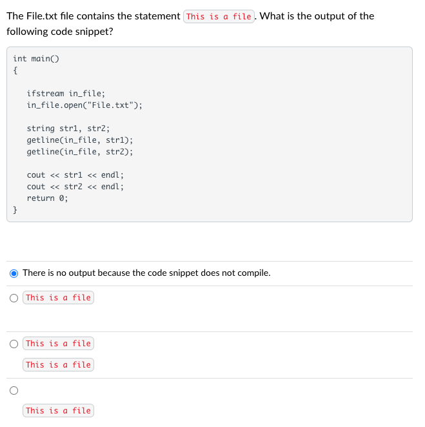425x427 pixels.
Task: Choose the single 'This is a file' radio option
Action: tap(14, 298)
